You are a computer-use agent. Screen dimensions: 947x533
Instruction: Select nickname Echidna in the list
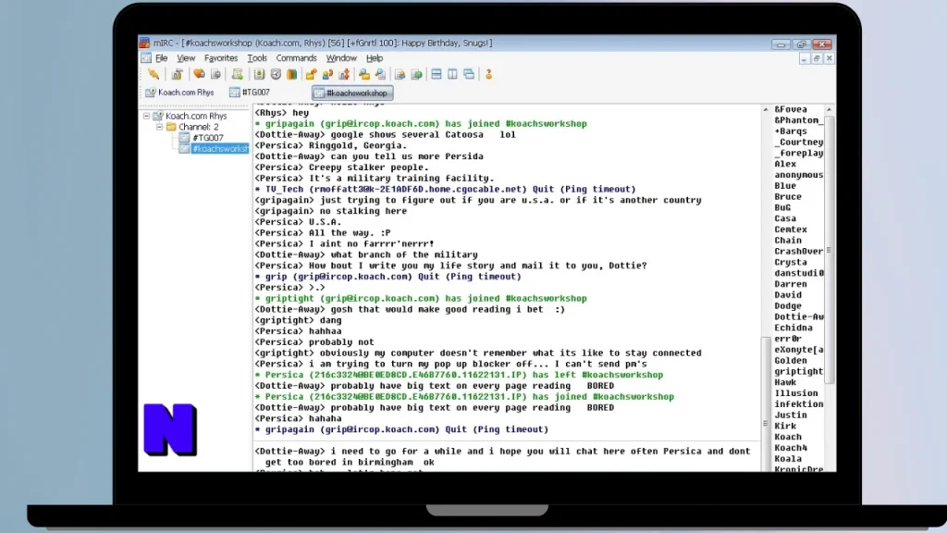point(793,328)
